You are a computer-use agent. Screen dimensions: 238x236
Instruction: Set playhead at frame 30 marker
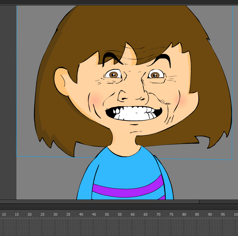(55, 214)
